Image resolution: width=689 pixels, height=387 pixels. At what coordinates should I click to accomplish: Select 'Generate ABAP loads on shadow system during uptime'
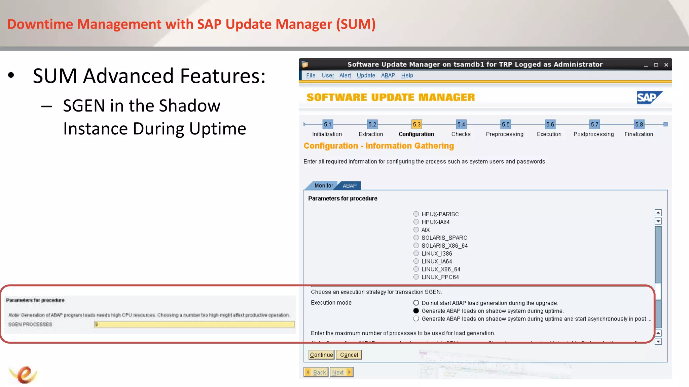coord(416,311)
